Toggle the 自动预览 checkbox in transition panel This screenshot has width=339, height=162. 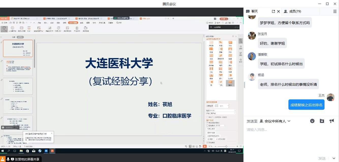[x=207, y=142]
